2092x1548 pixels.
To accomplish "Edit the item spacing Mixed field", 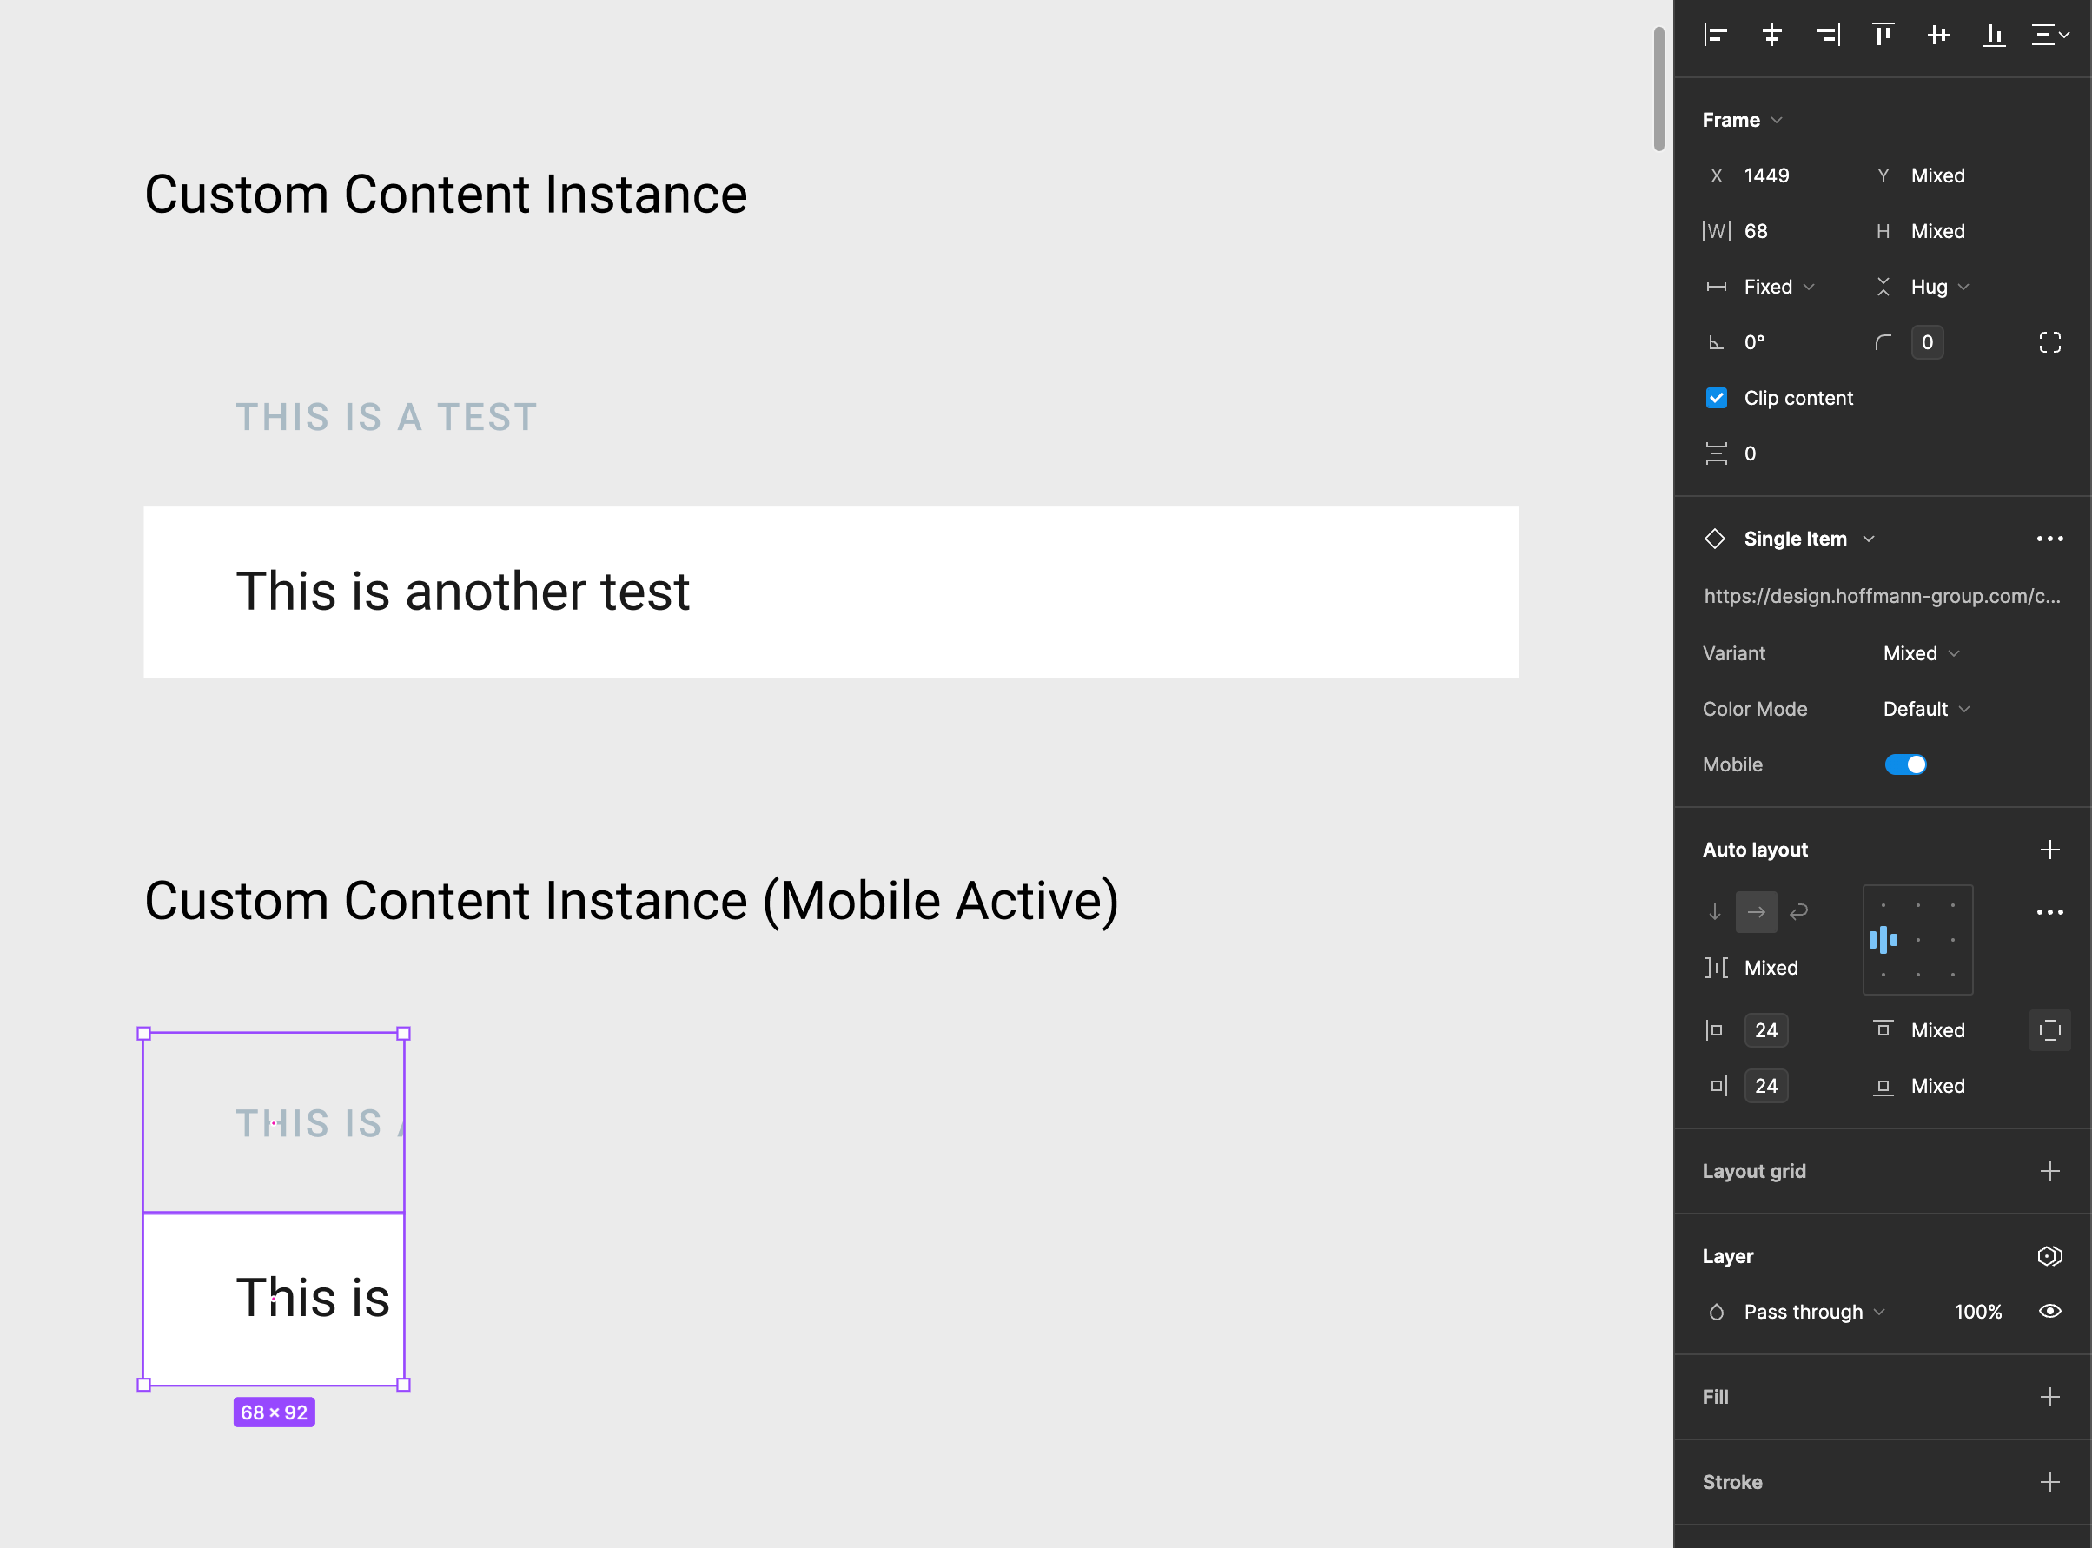I will pyautogui.click(x=1771, y=968).
